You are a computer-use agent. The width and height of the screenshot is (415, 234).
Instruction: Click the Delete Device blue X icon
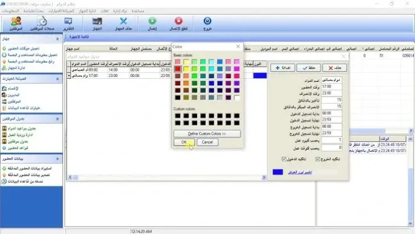(123, 23)
